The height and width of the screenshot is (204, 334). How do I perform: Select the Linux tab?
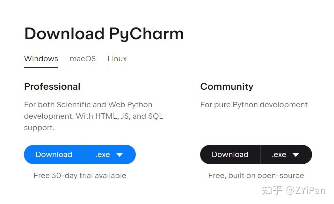point(117,59)
